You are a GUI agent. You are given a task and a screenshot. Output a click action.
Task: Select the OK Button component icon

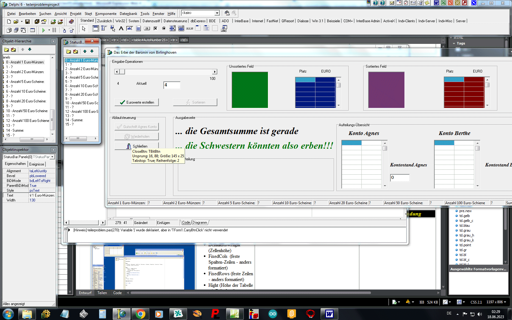[x=147, y=29]
